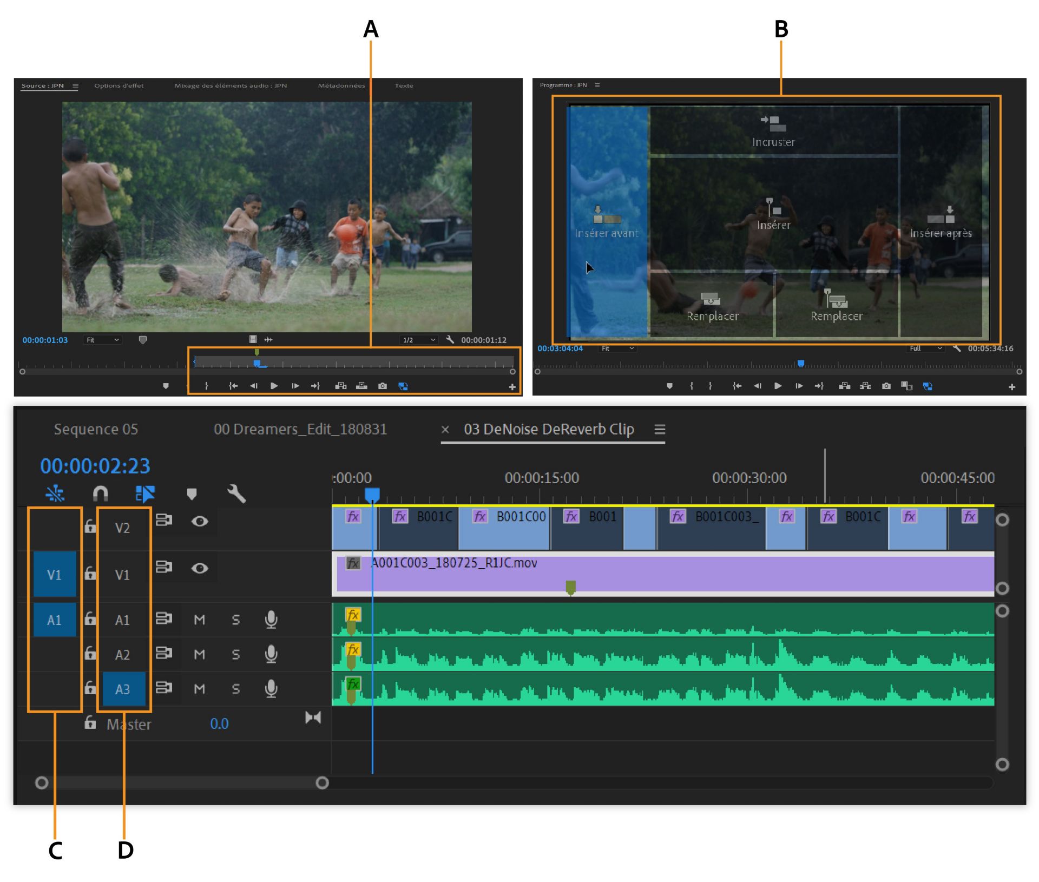The height and width of the screenshot is (882, 1039).
Task: Click Add Marker icon in timeline header
Action: click(x=192, y=493)
